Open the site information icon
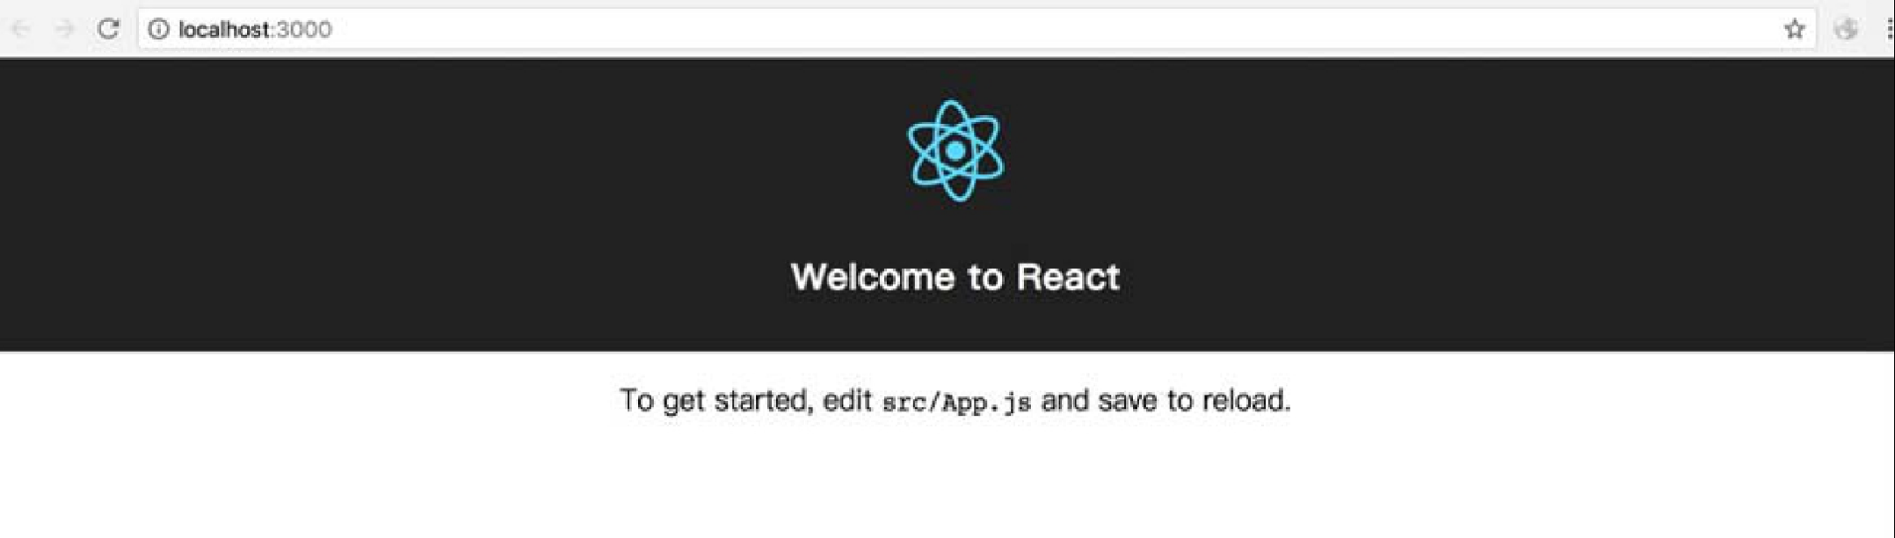Screen dimensions: 1895x538 (158, 29)
